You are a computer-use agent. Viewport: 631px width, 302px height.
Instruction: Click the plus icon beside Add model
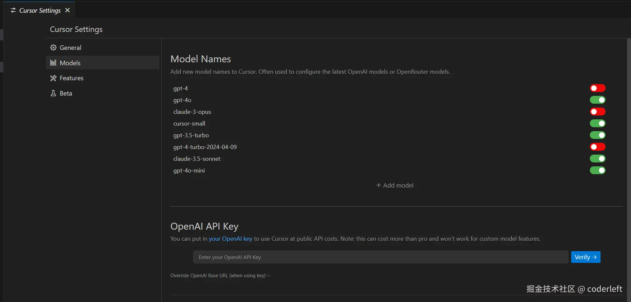379,185
